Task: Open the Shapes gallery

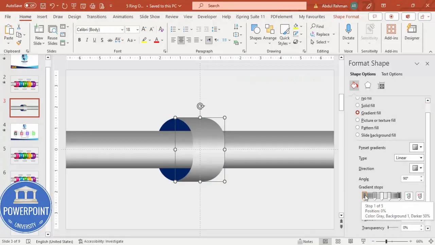Action: (x=256, y=34)
